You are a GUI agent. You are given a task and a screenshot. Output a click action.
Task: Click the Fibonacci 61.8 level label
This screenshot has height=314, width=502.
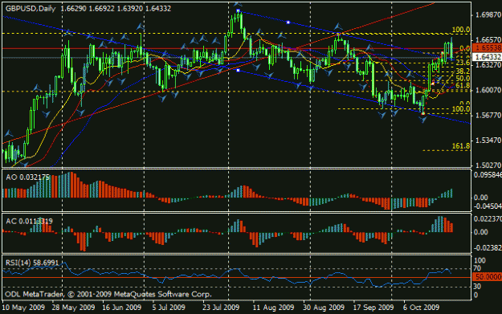click(x=463, y=85)
